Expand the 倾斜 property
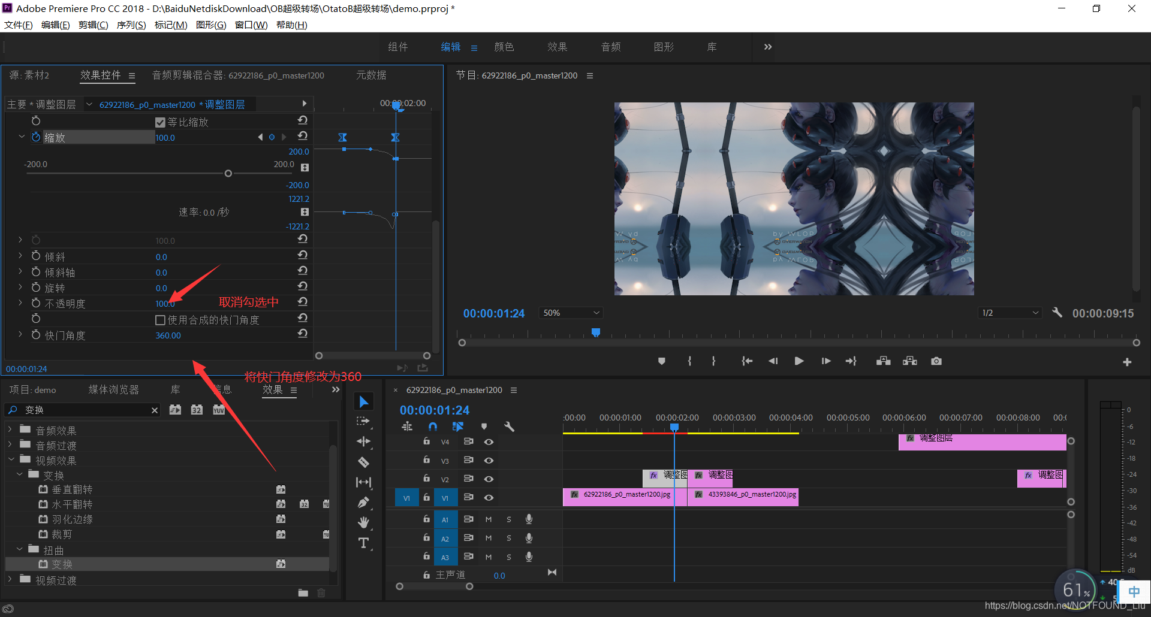 click(20, 256)
